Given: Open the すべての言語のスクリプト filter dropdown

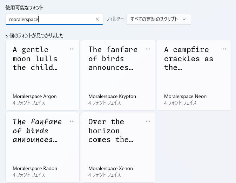Looking at the screenshot, I should point(159,19).
